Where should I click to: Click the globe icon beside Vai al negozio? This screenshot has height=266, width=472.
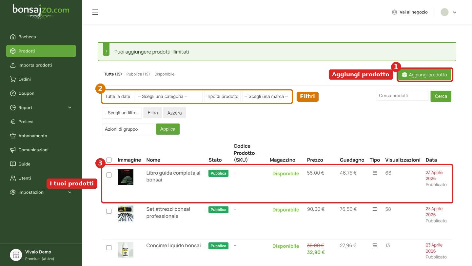[x=394, y=12]
